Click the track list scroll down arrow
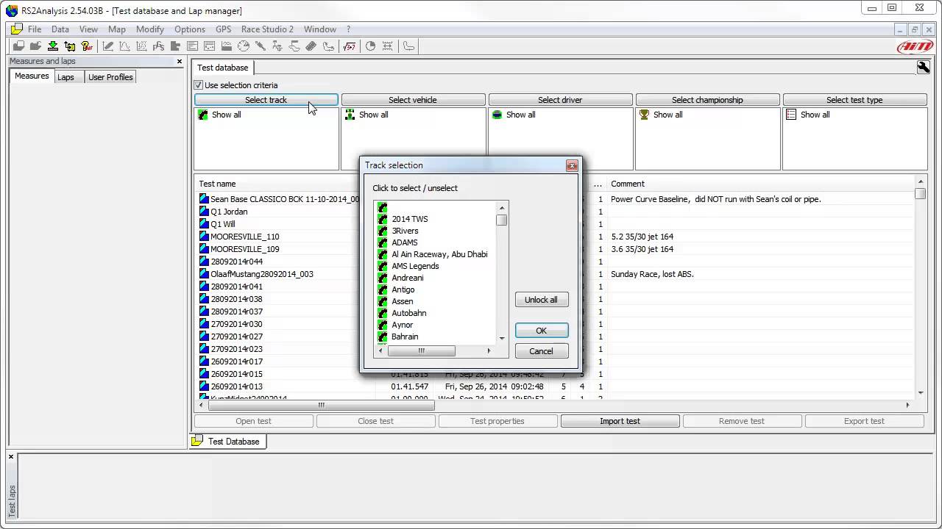This screenshot has height=529, width=942. point(502,339)
